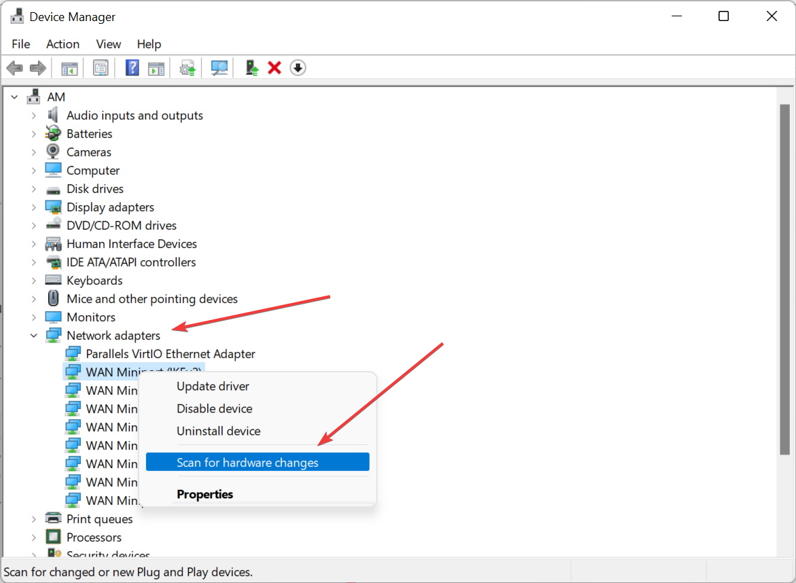Click the Disable device down-arrow icon
This screenshot has width=796, height=583.
(x=298, y=67)
